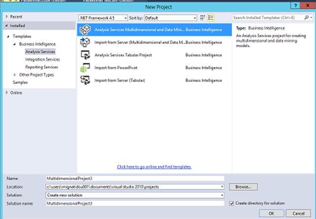This screenshot has width=316, height=219.
Task: Select 'Analysis Services Tabular Project' text
Action: [x=123, y=55]
